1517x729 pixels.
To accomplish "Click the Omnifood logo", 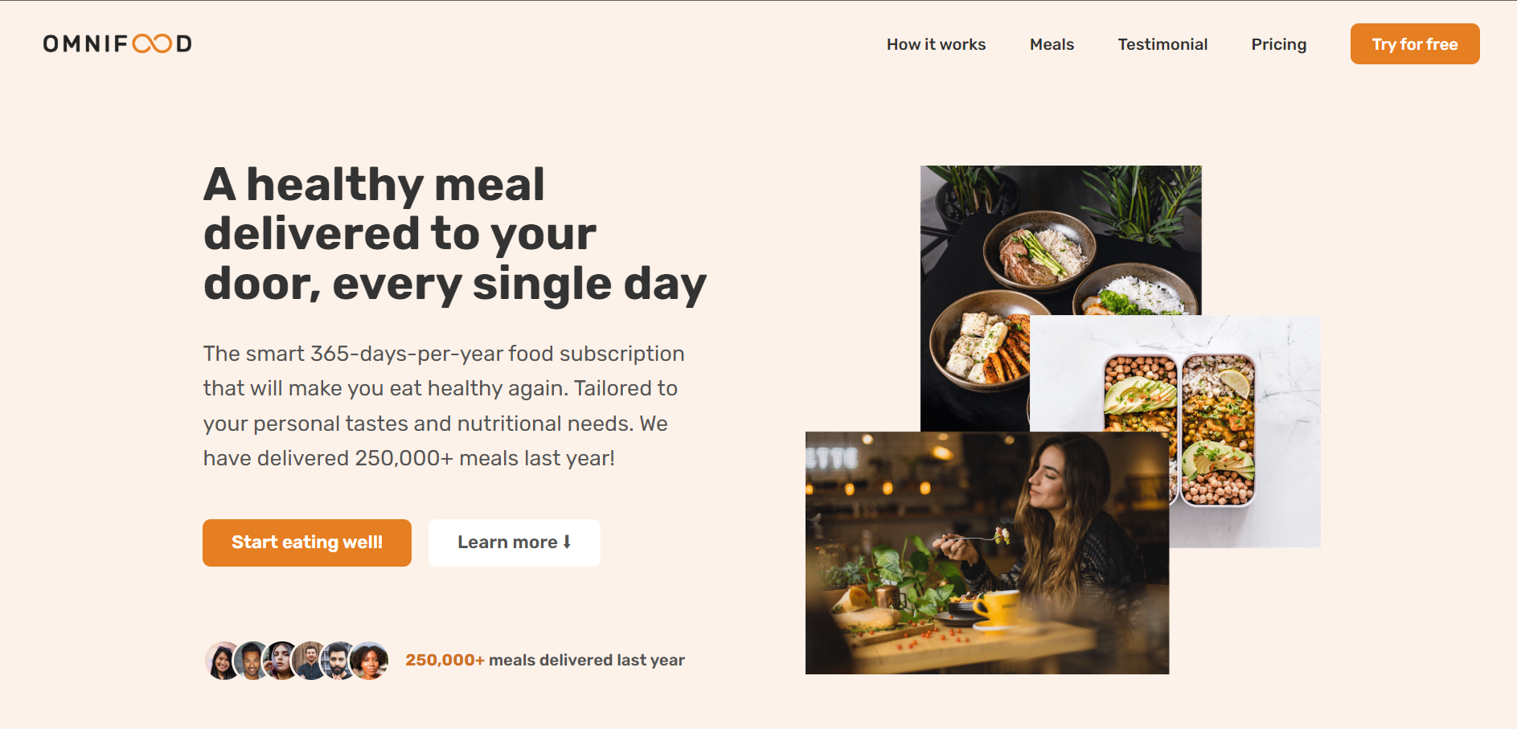I will point(117,43).
